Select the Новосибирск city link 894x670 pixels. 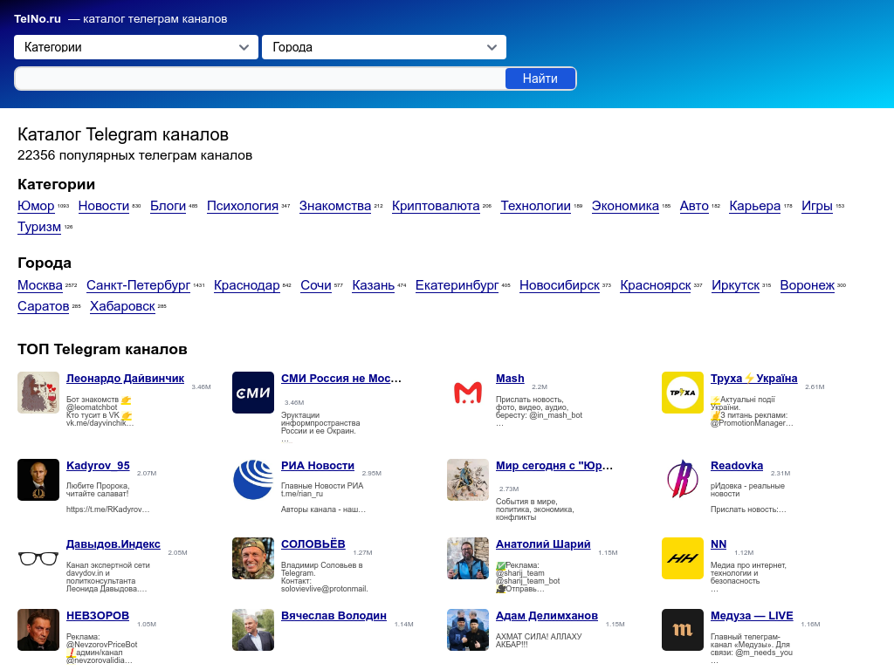coord(560,285)
